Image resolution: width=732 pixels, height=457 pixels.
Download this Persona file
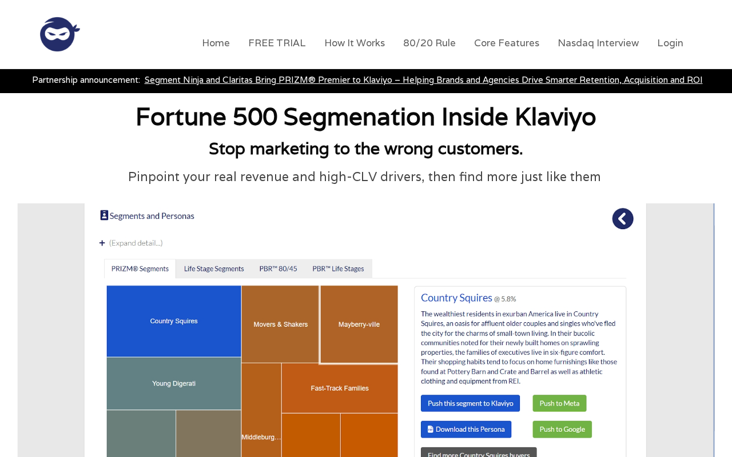[466, 430]
